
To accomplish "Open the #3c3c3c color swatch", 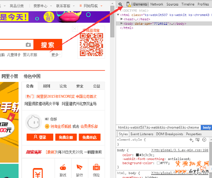I will coord(137,155).
